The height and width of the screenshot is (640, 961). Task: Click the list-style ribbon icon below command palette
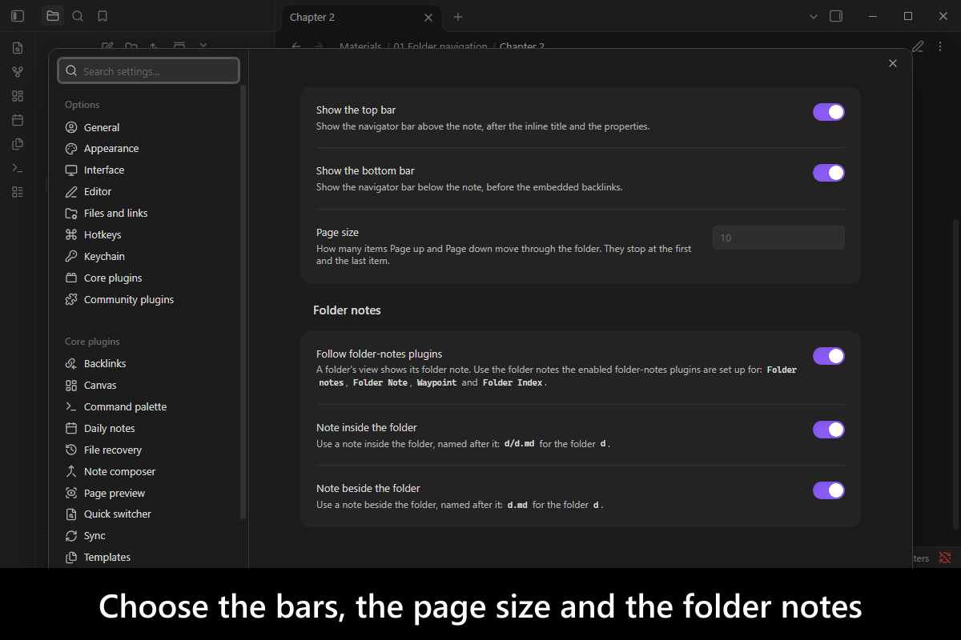(x=18, y=192)
